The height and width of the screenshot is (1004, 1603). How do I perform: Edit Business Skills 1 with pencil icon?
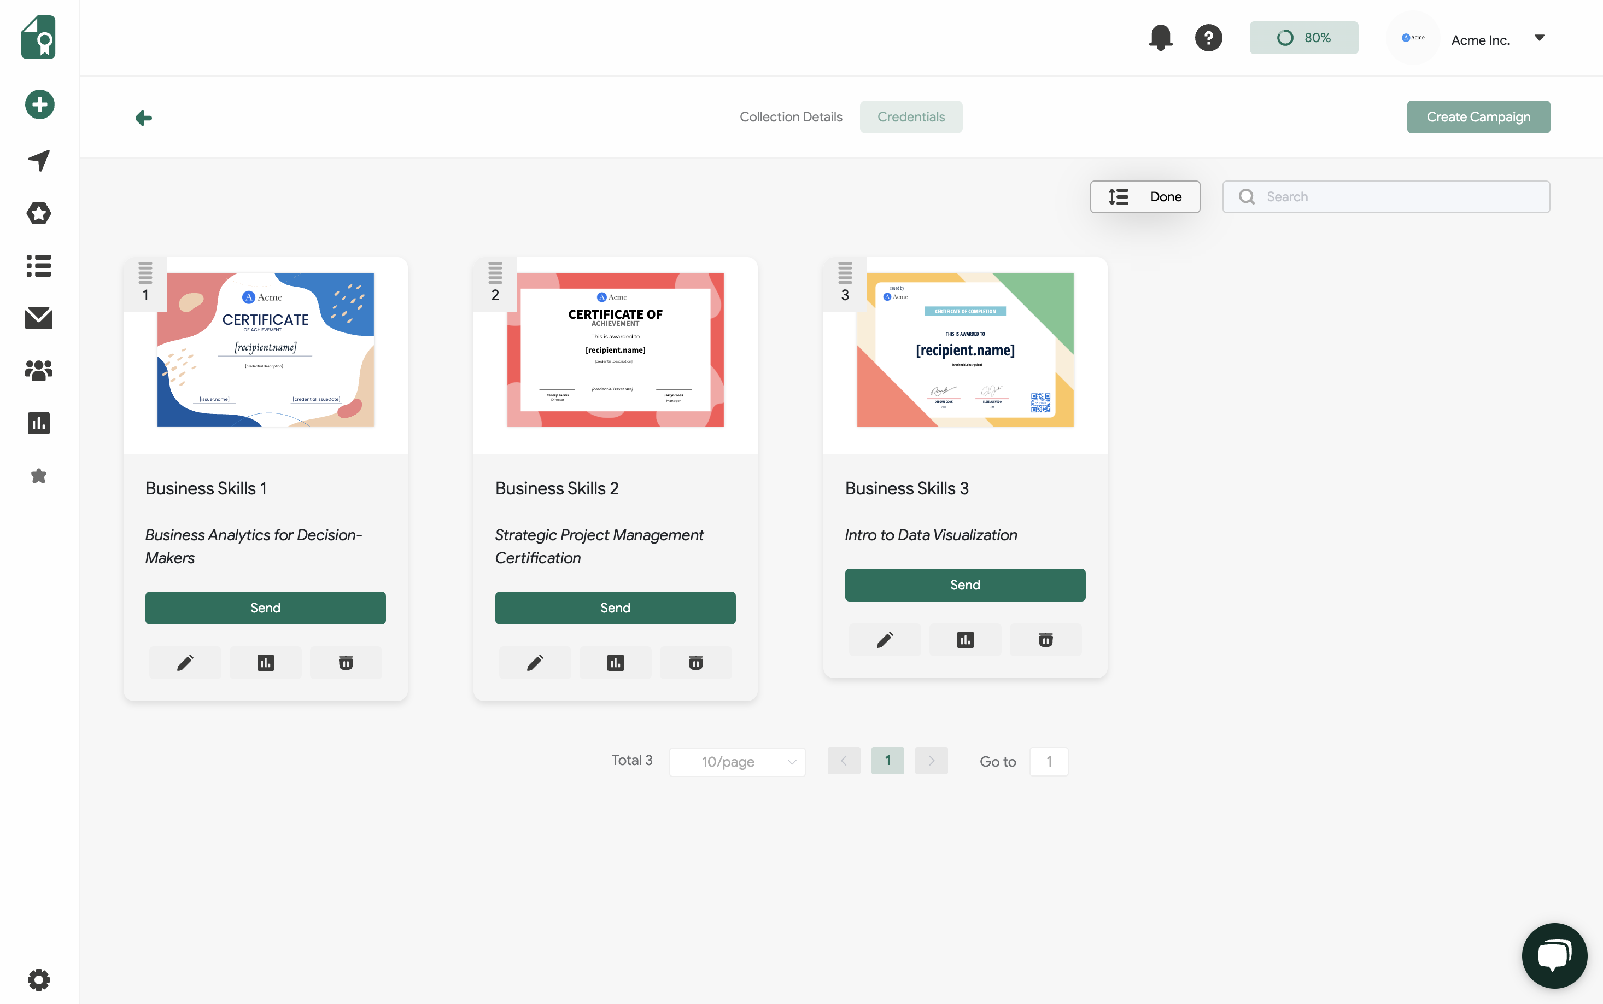pos(185,663)
